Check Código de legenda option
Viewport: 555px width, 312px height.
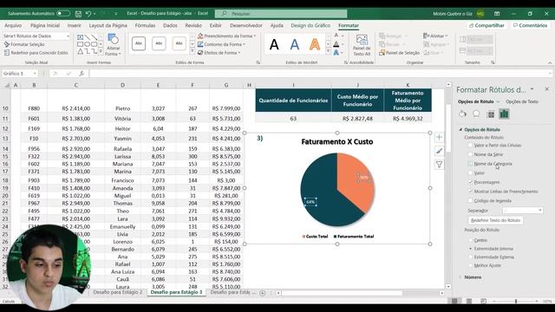470,200
